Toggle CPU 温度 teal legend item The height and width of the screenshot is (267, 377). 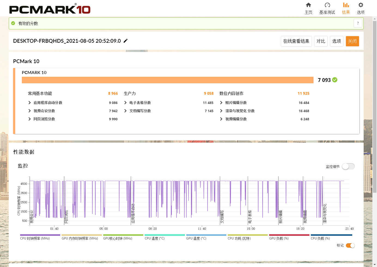click(x=165, y=237)
